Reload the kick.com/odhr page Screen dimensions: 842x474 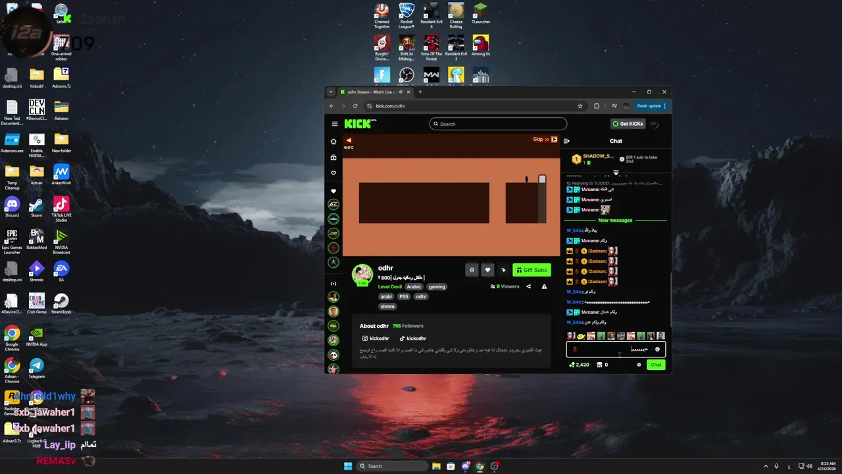[x=355, y=106]
